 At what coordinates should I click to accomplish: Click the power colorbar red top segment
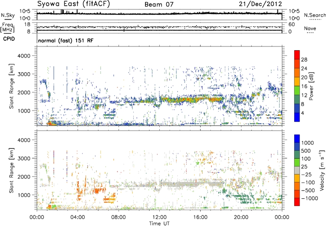click(297, 55)
